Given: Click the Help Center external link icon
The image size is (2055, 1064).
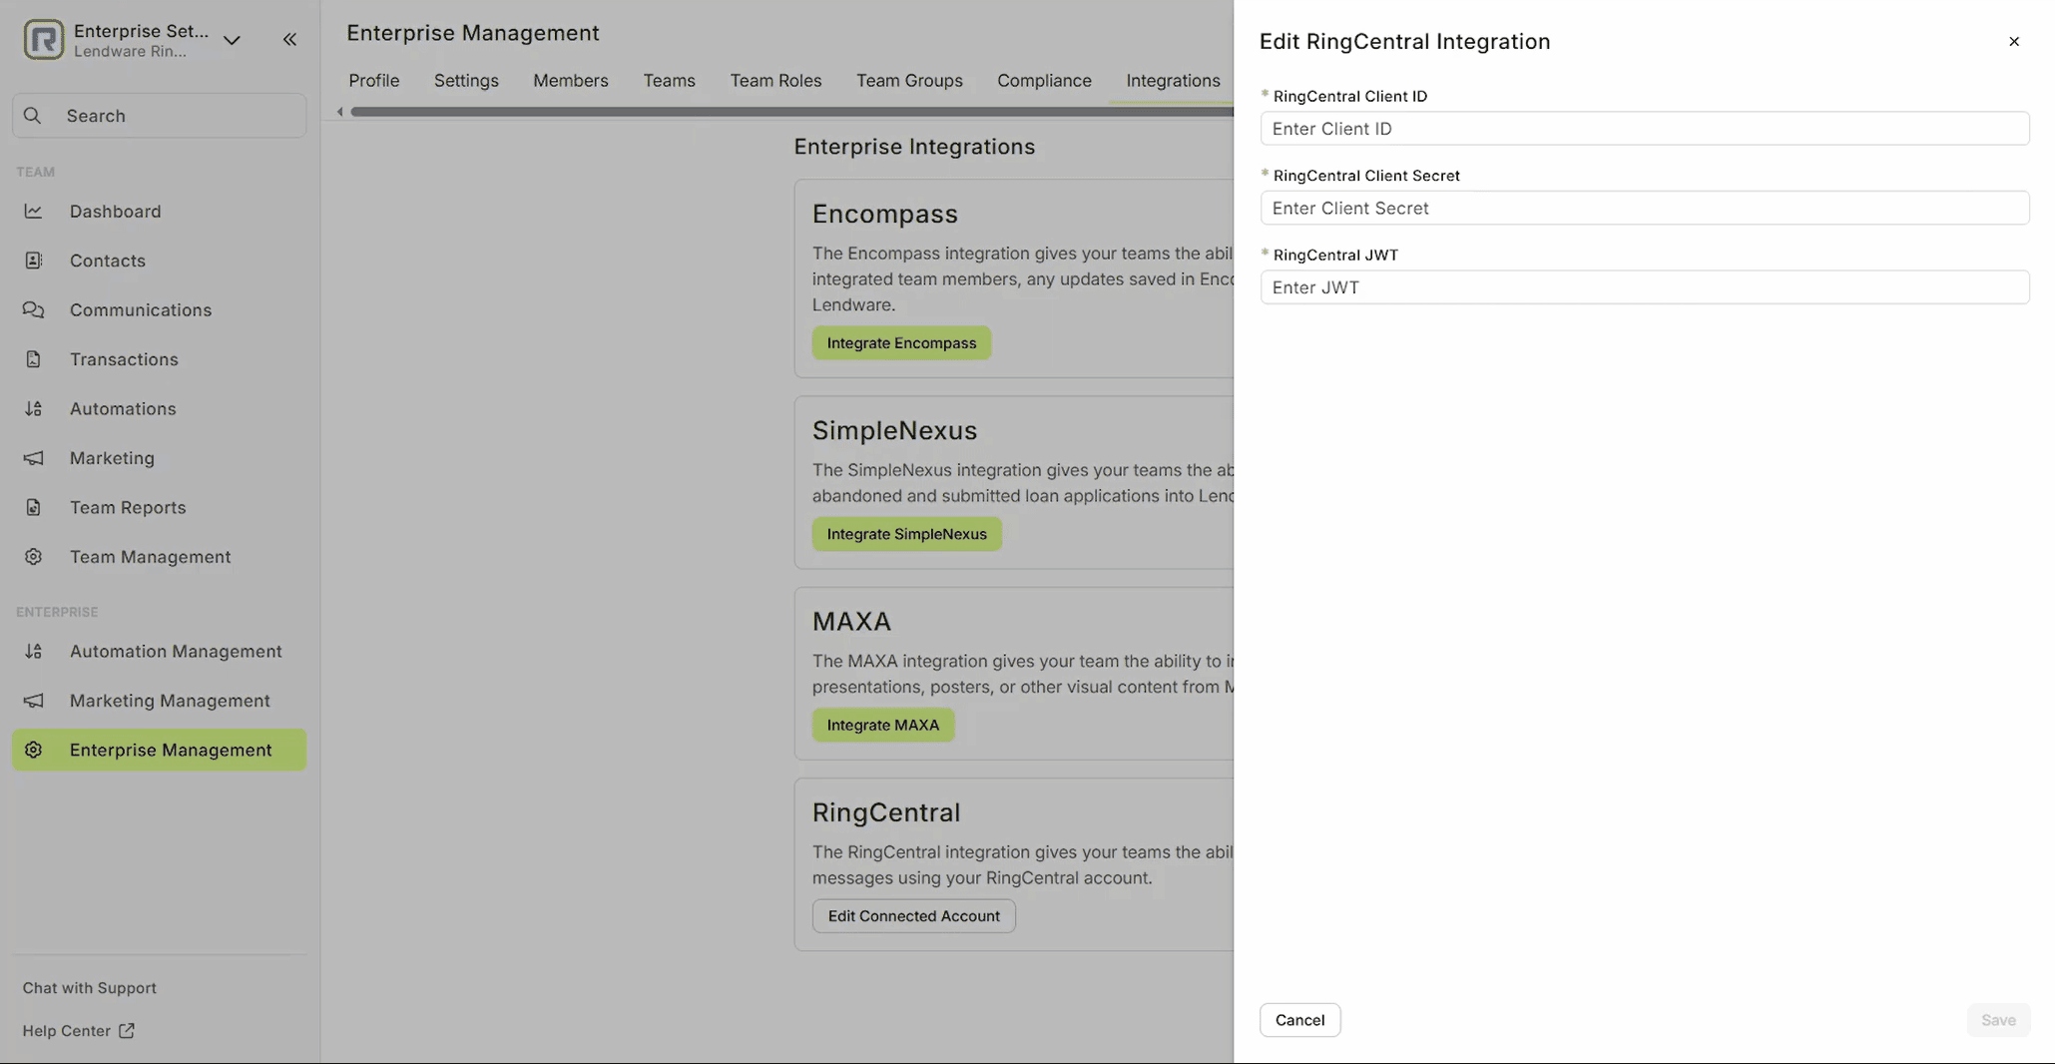Looking at the screenshot, I should pyautogui.click(x=127, y=1031).
